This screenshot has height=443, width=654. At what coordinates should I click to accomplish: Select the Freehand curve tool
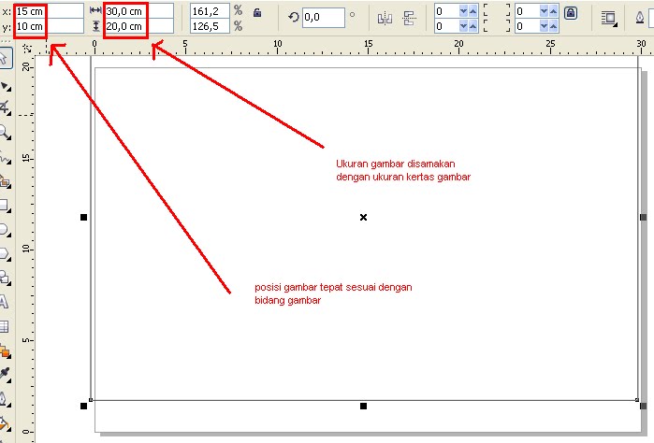click(x=5, y=158)
